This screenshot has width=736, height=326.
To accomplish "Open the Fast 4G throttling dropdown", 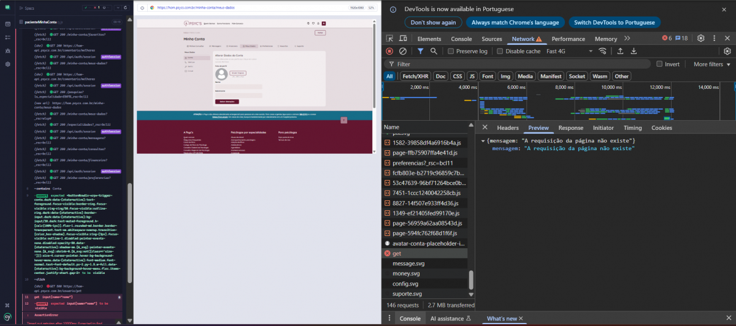I will [569, 51].
